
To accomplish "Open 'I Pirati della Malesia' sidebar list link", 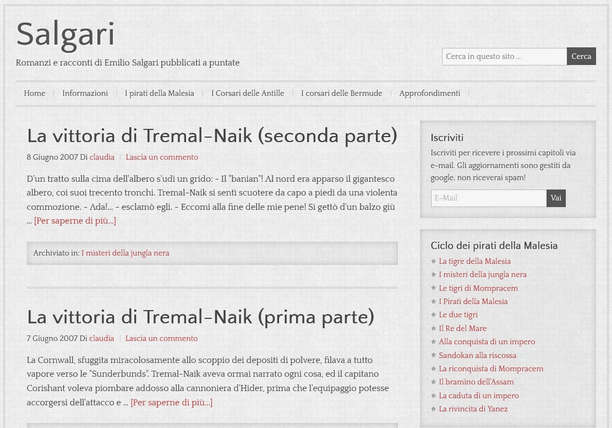I will [473, 301].
